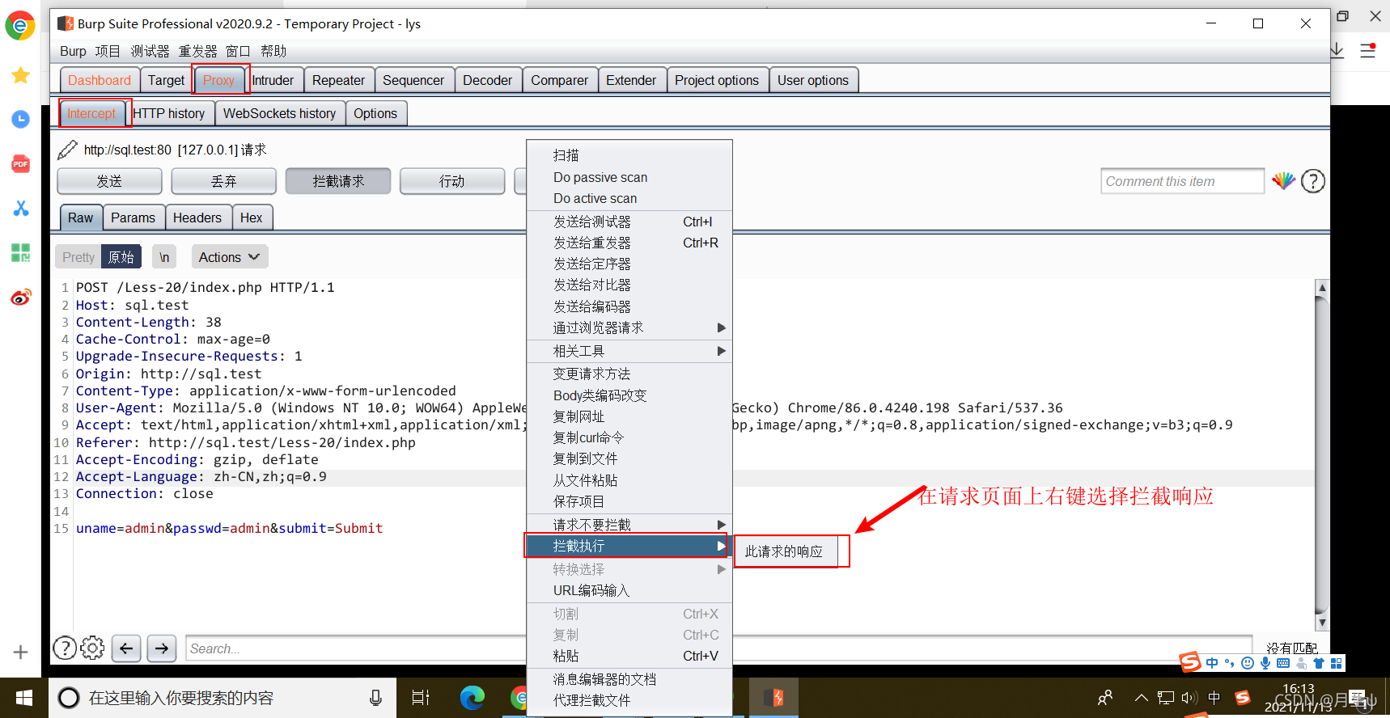Click Windows taskbar search box
Screen dimensions: 1390x718
222,698
